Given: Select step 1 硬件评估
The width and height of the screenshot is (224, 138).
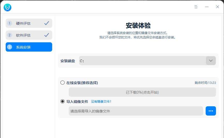Looking at the screenshot, I should 29,23.
